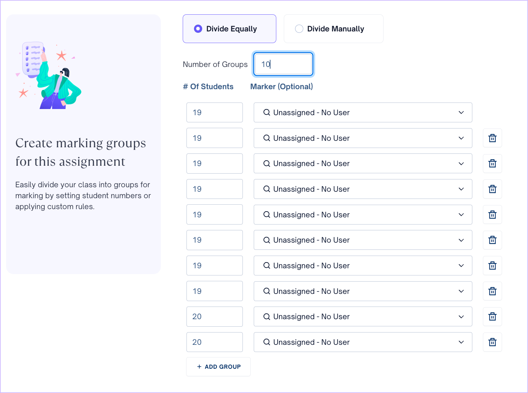
Task: Delete the last group with 20 students
Action: [x=492, y=342]
